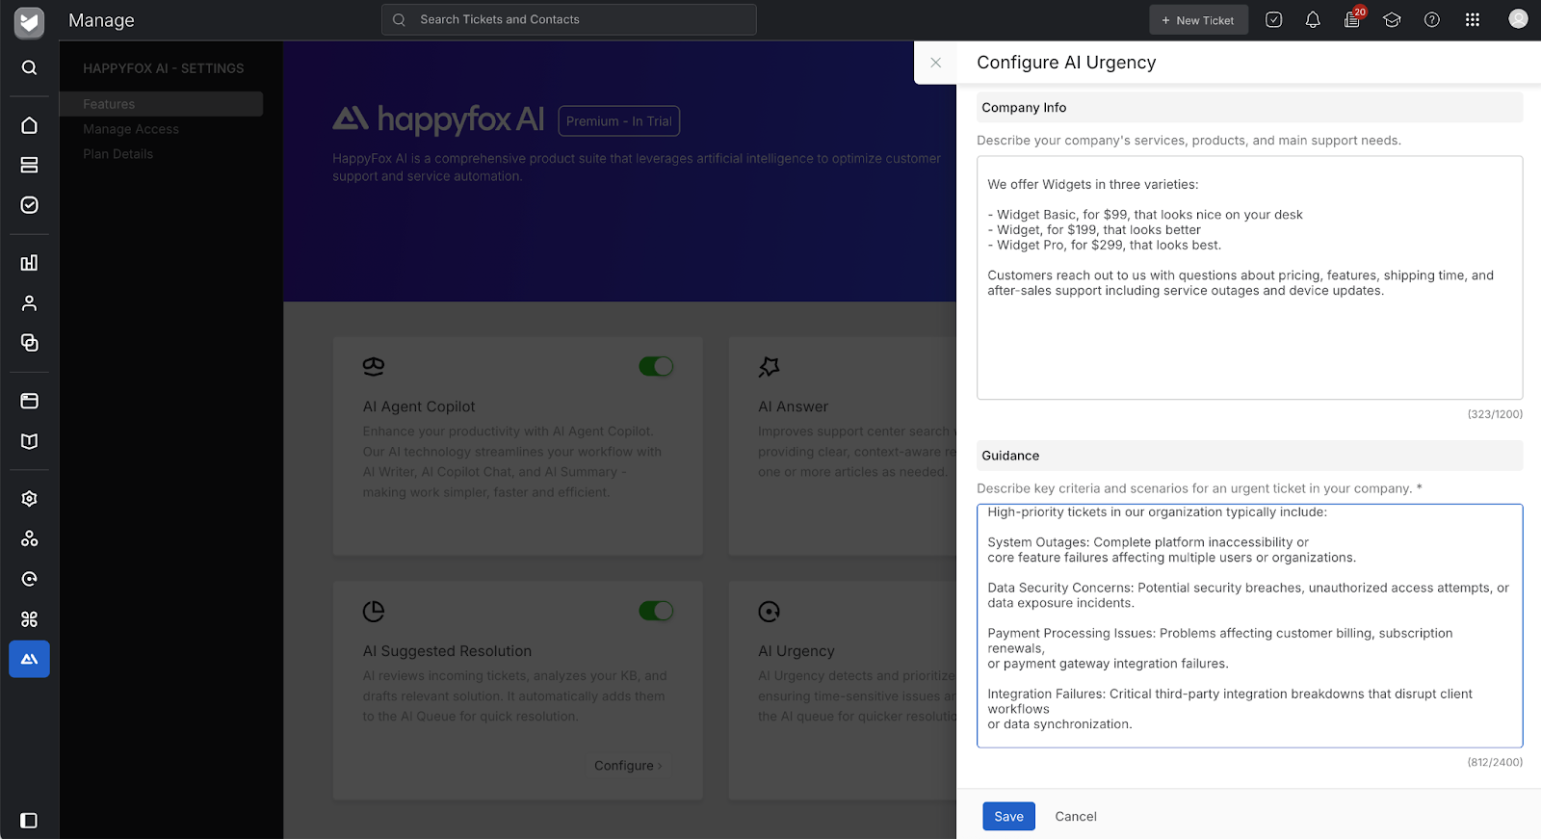Toggle the AI Agent Copilot switch
Viewport: 1541px width, 839px height.
pyautogui.click(x=656, y=366)
